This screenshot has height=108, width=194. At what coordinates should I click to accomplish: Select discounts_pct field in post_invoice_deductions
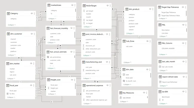point(90,46)
